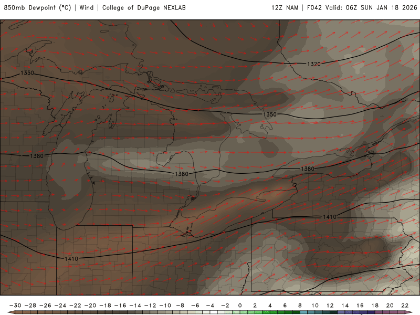This screenshot has width=420, height=315.
Task: Click the -10 value on the color scale
Action: (x=165, y=306)
